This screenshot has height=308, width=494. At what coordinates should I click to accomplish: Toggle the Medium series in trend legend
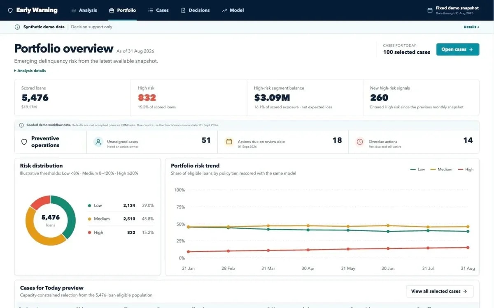(x=441, y=169)
